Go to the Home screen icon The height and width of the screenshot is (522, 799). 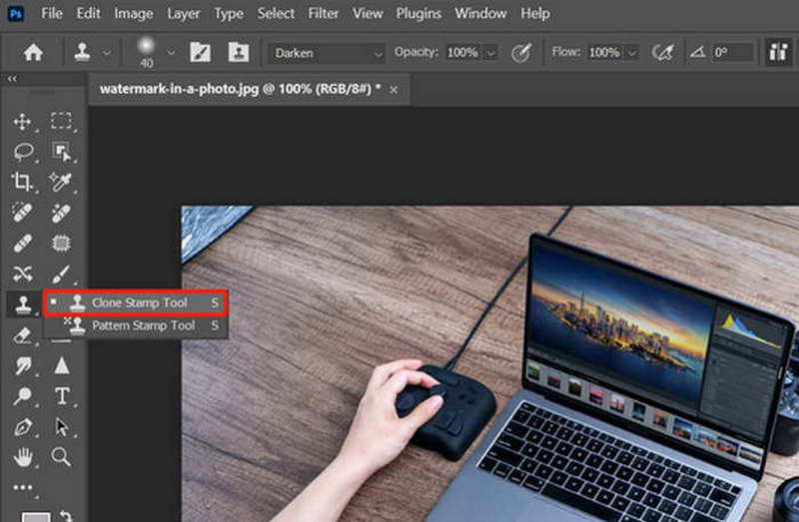pyautogui.click(x=33, y=53)
